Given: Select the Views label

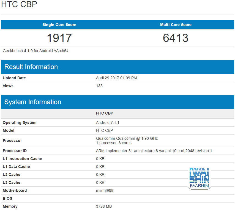Looking at the screenshot, I should (x=8, y=86).
